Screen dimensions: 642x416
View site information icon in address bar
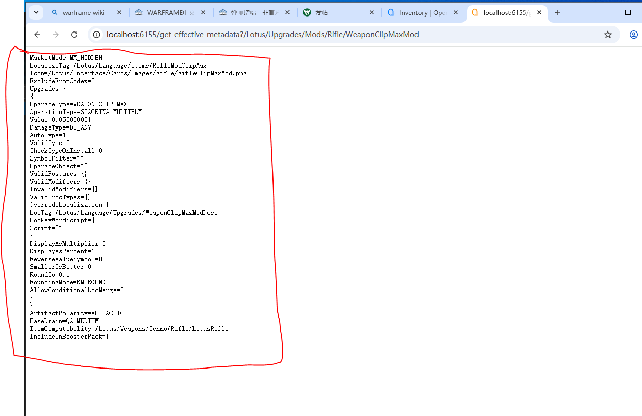pos(97,35)
